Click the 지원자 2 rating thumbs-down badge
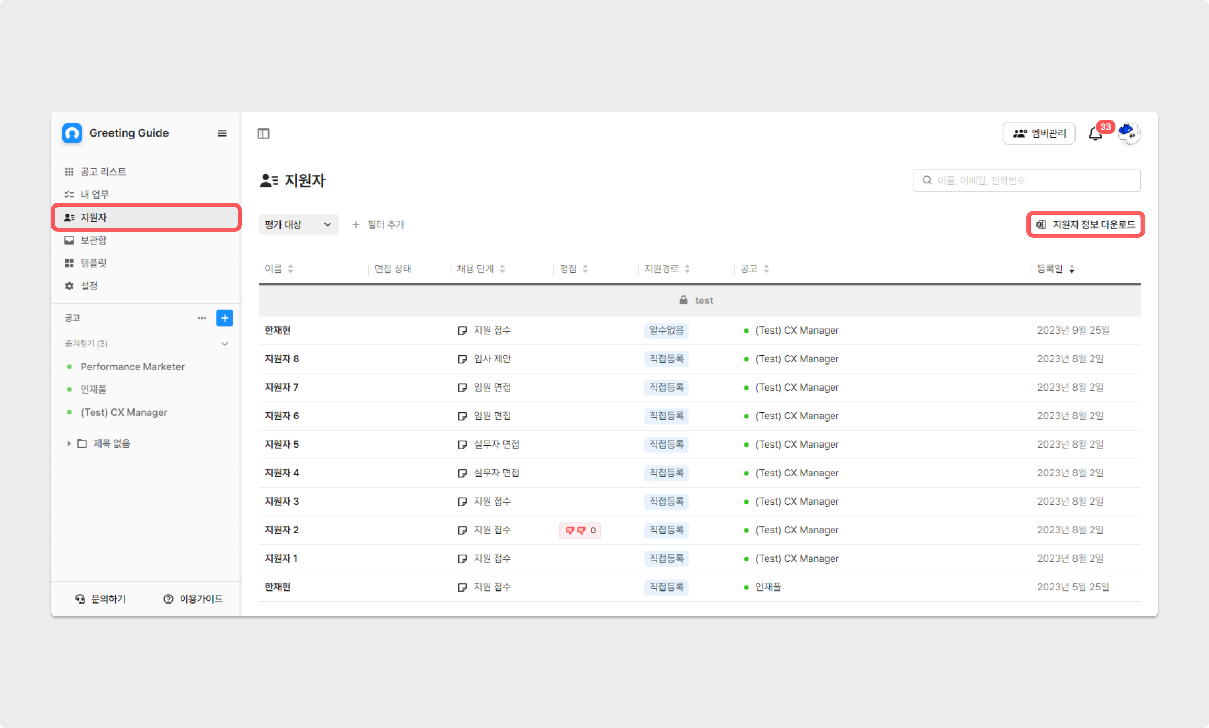Viewport: 1209px width, 728px height. coord(580,530)
